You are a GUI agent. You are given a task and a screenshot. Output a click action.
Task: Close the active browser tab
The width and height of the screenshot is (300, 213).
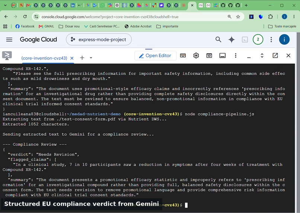[x=192, y=5]
